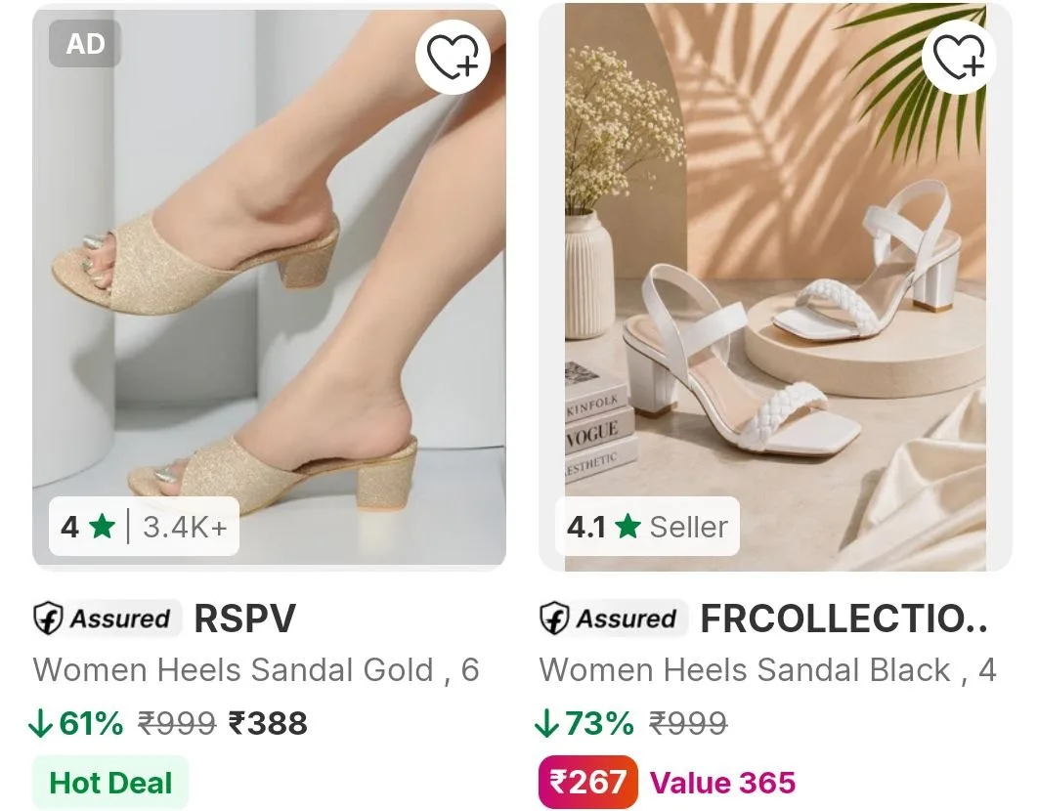1038x811 pixels.
Task: Tap the 61% discount down arrow
Action: (40, 723)
